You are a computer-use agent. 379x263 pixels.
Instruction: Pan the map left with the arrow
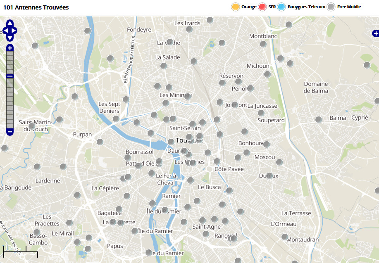(x=5, y=31)
